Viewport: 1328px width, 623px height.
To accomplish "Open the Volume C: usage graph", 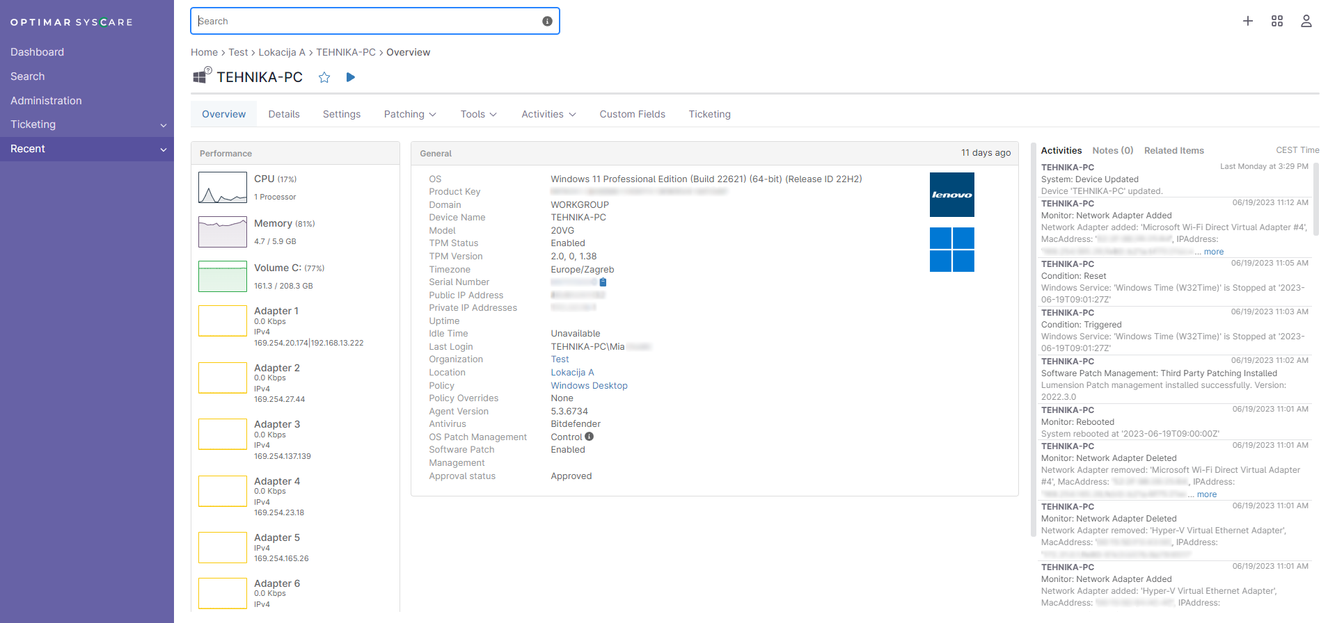I will (223, 276).
